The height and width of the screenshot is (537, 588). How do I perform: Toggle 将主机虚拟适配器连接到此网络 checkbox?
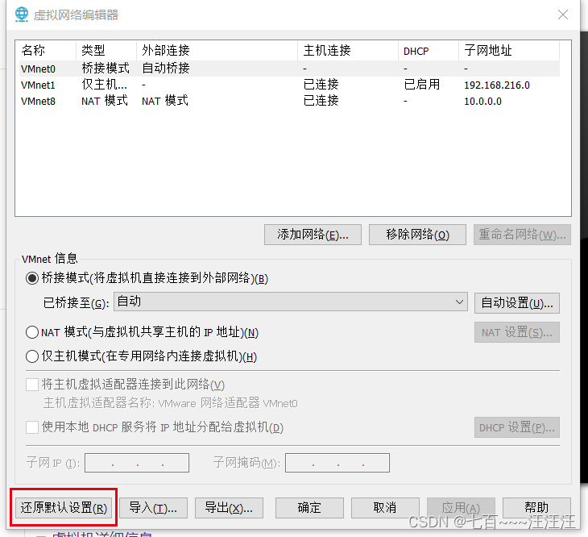[x=32, y=385]
